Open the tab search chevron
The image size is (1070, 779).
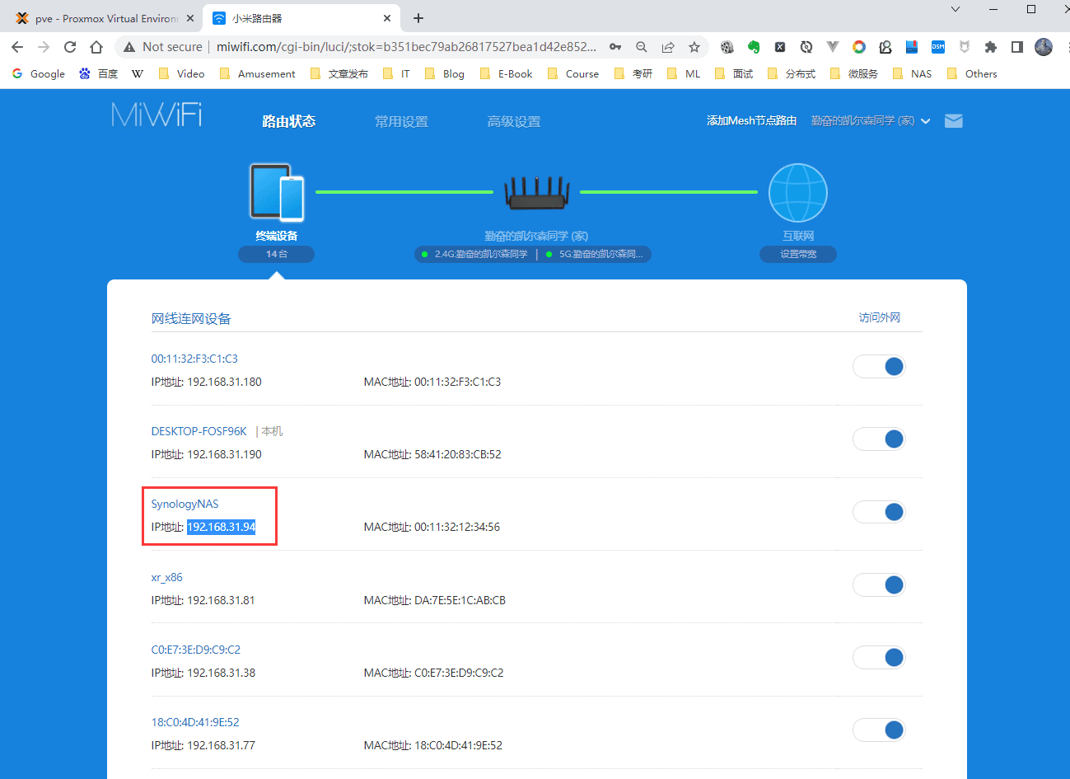tap(956, 9)
